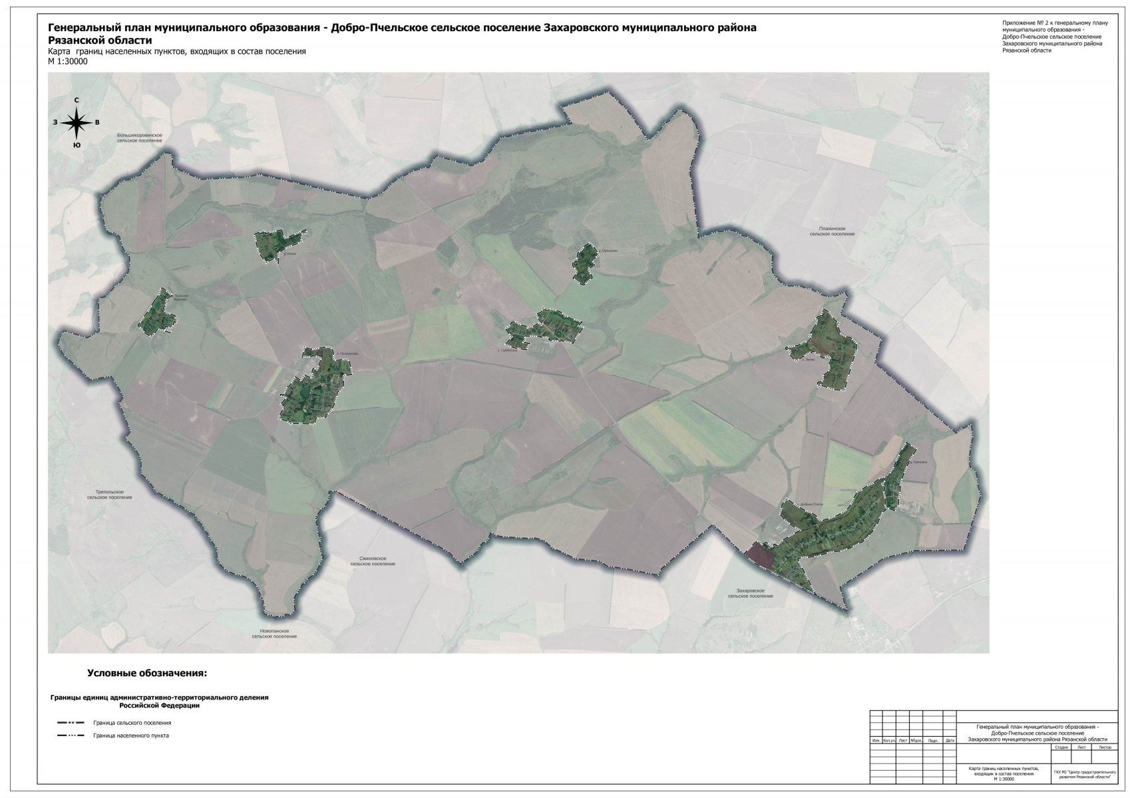The image size is (1130, 798).
Task: Click the Листов cell in title block
Action: pyautogui.click(x=1105, y=747)
